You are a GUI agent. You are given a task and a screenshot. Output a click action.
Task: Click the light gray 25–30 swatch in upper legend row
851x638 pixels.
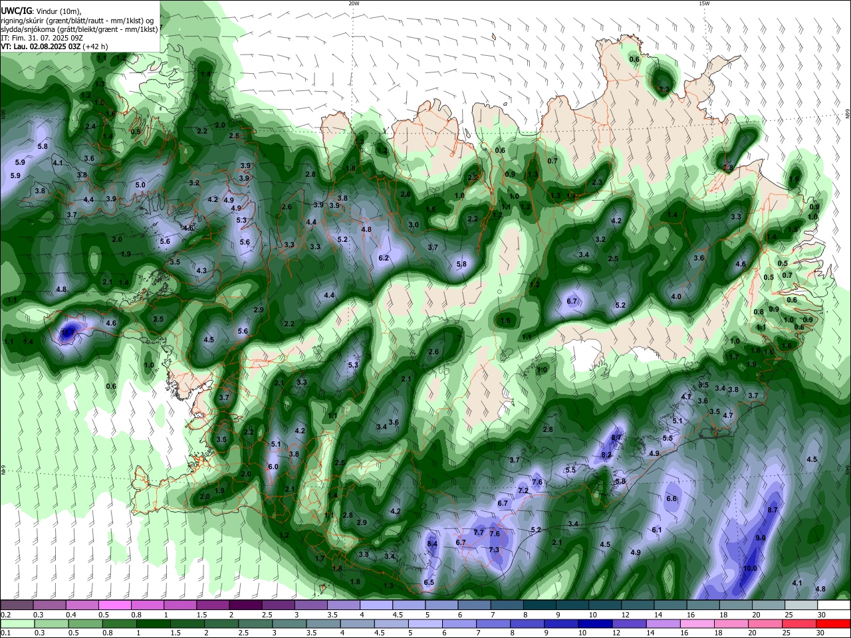coord(802,605)
